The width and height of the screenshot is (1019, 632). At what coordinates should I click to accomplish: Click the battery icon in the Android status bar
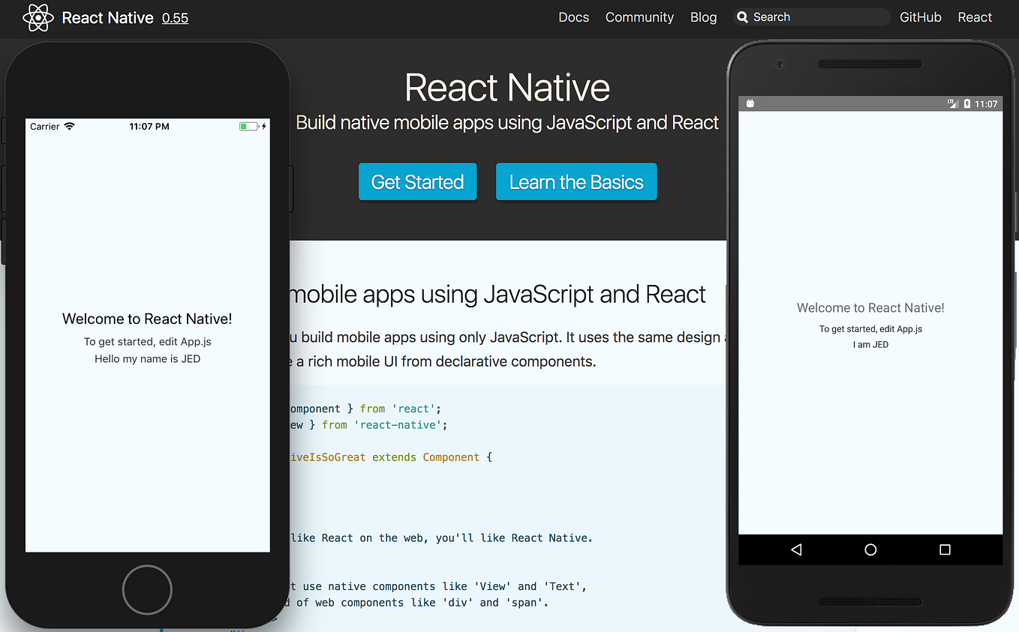coord(966,104)
